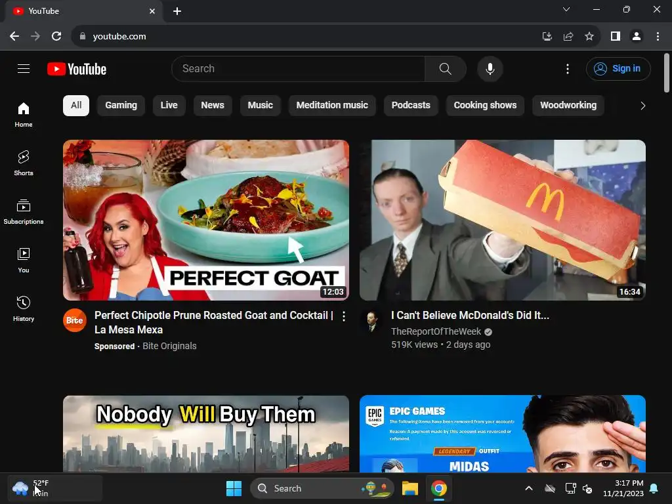This screenshot has height=504, width=672.
Task: Click the search magnifier button
Action: click(x=446, y=68)
